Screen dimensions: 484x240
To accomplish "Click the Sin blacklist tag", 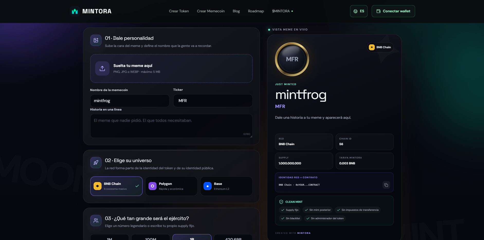I will [290, 218].
